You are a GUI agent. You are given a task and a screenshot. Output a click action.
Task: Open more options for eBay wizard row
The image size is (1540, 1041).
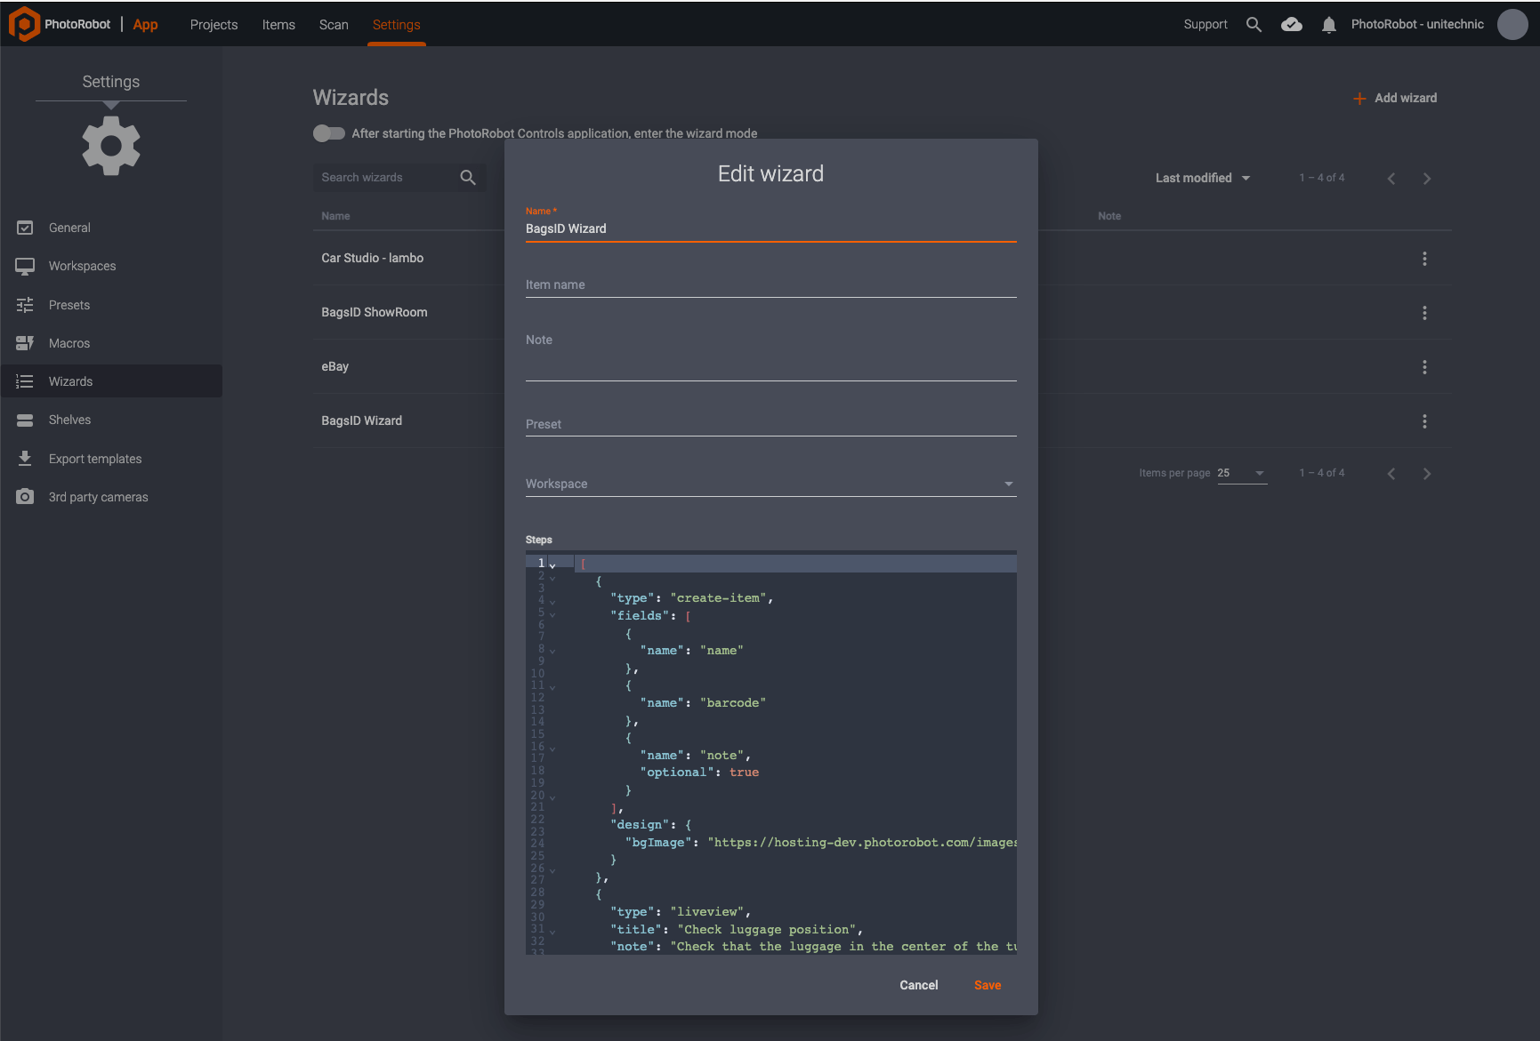(x=1423, y=367)
